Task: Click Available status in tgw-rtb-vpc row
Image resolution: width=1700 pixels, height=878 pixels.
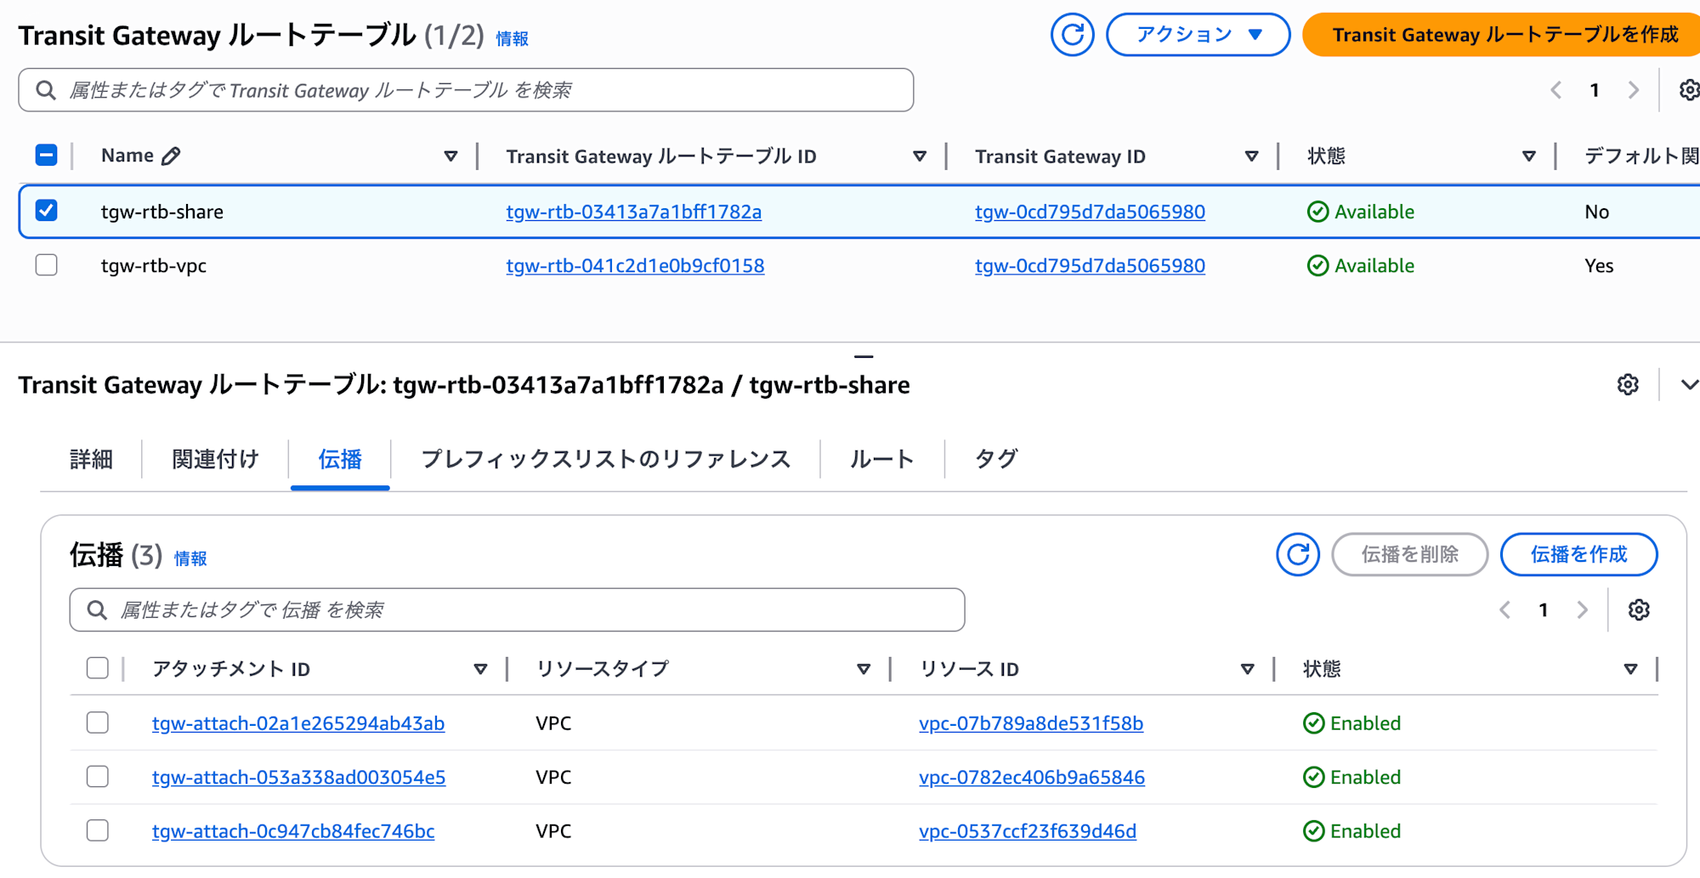Action: point(1360,266)
